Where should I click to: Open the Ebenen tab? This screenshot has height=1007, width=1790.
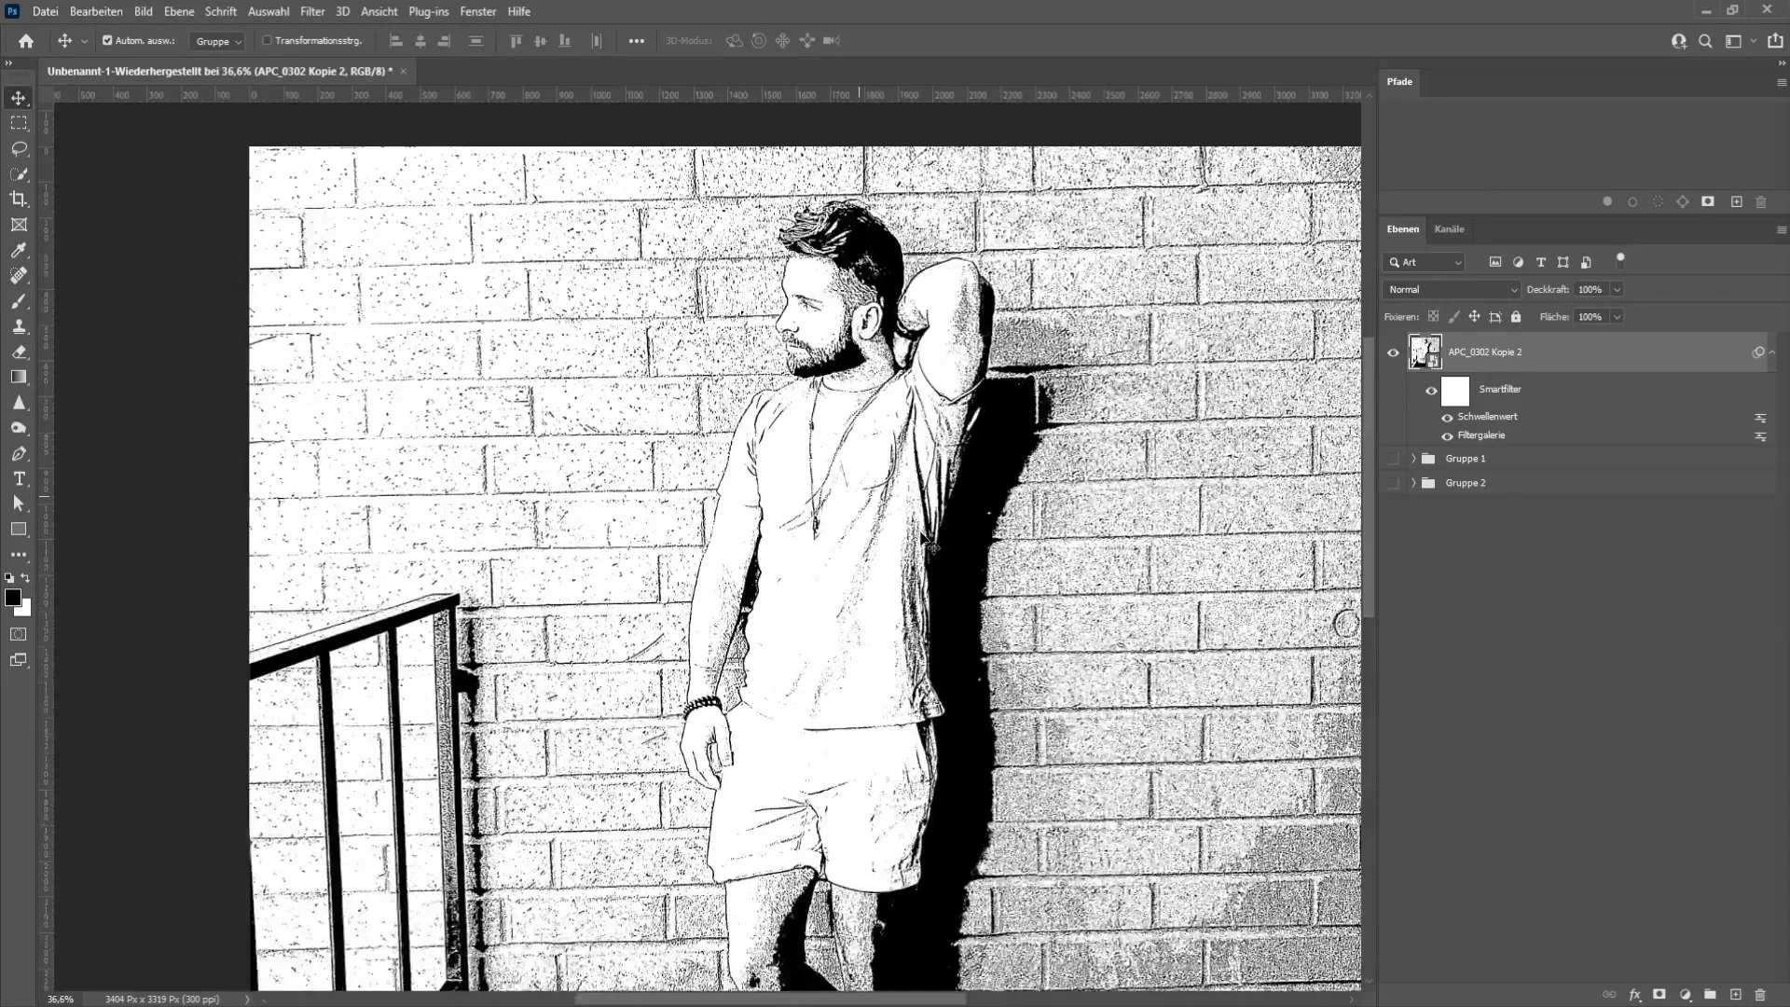[1403, 228]
